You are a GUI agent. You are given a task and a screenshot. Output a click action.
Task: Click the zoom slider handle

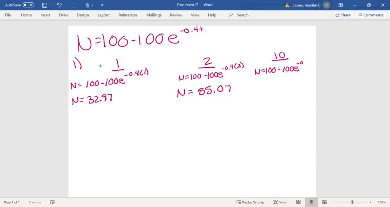tap(352, 202)
